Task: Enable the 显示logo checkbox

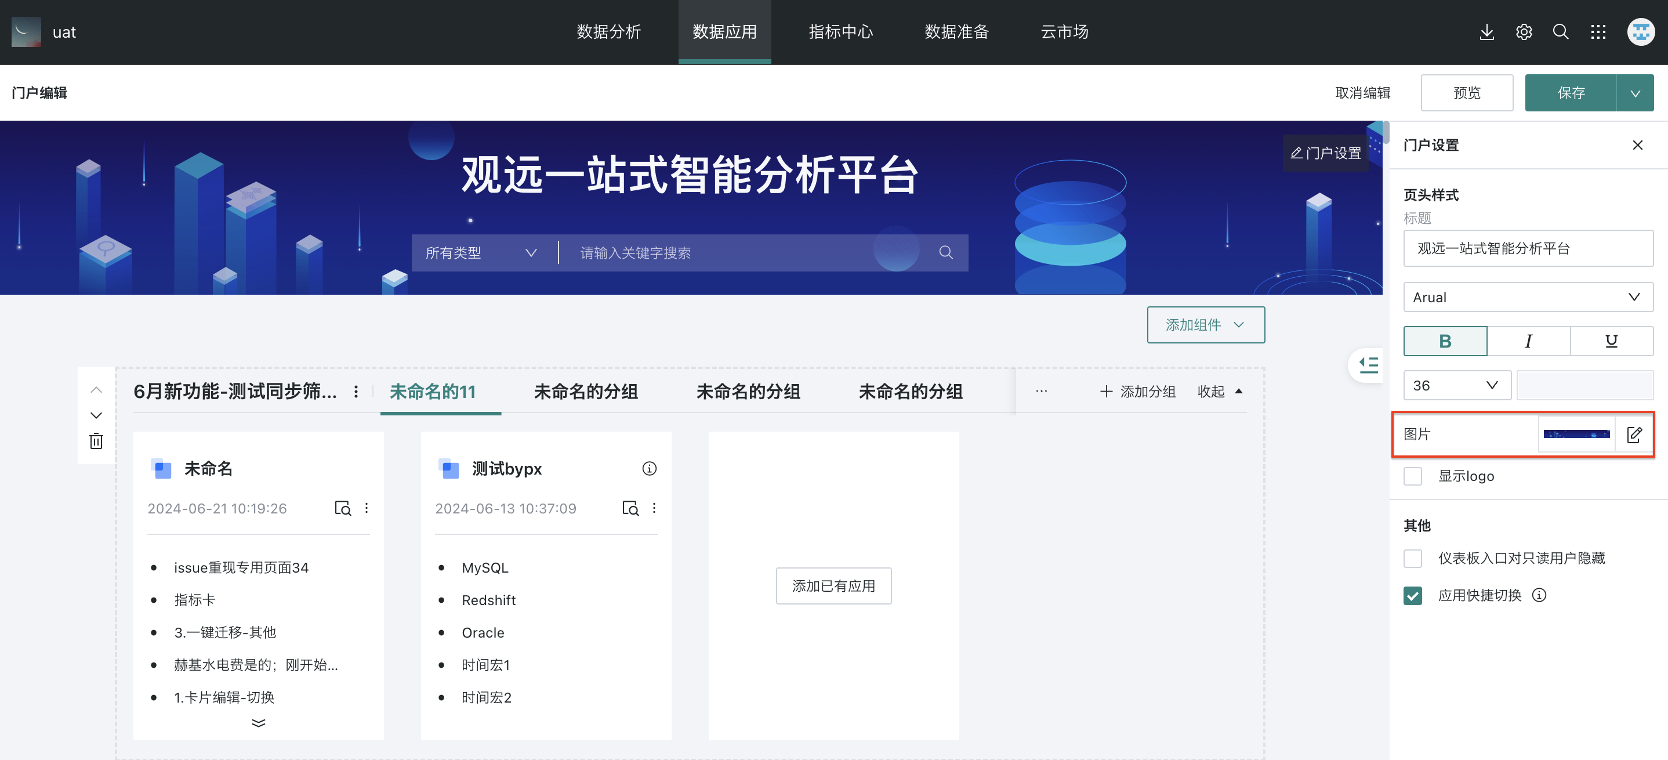Action: coord(1412,476)
